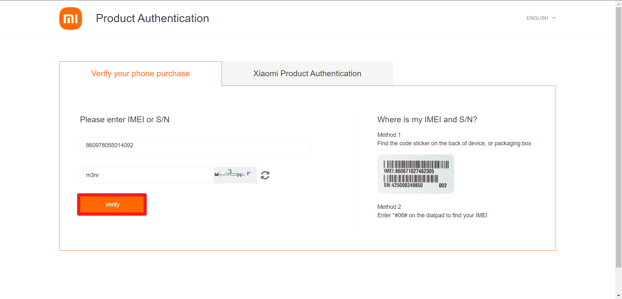This screenshot has width=622, height=299.
Task: Click the chevron beside ENGLISH
Action: tap(554, 18)
